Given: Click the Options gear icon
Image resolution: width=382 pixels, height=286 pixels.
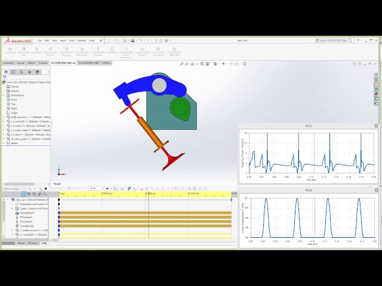Looking at the screenshot, I should point(166,41).
